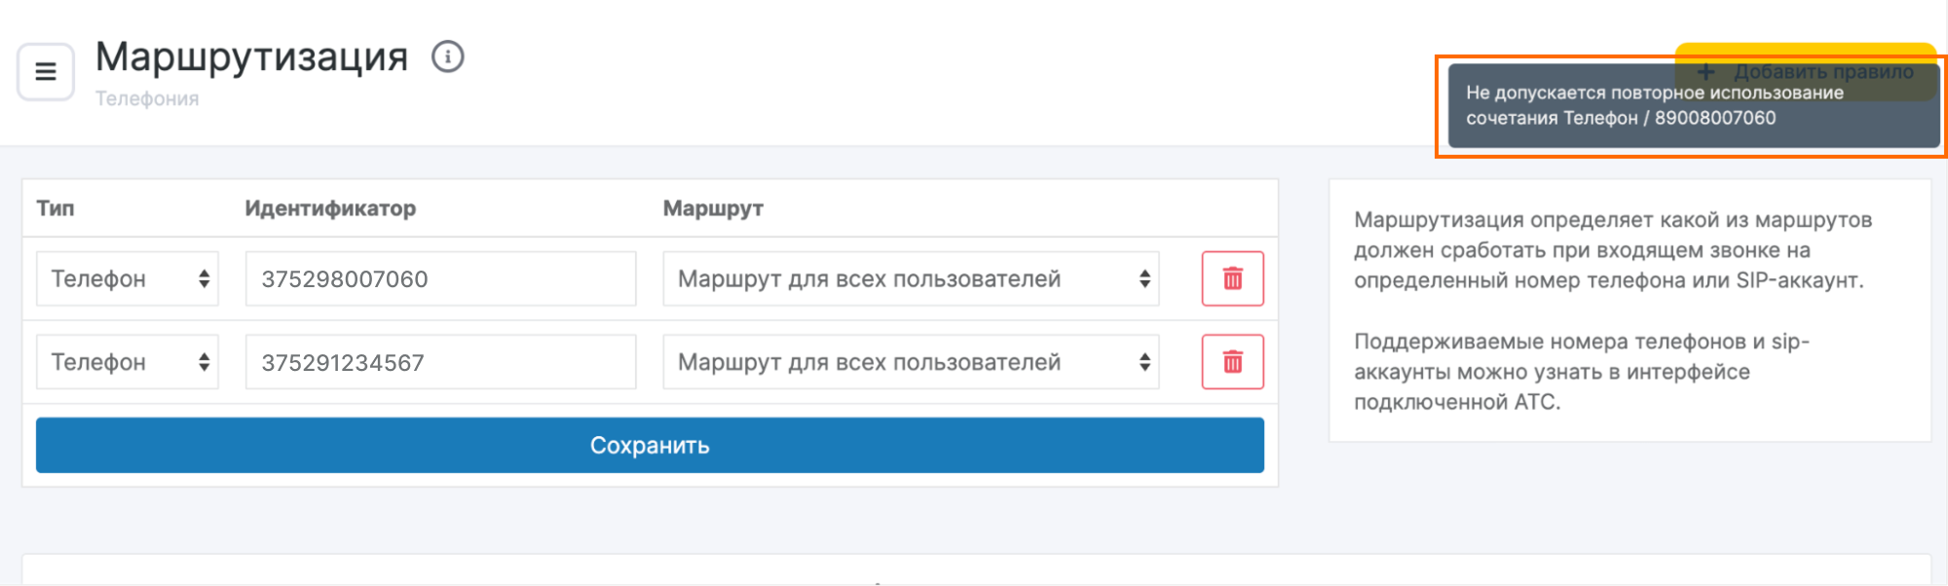The image size is (1948, 586).
Task: Click the visible yellow edge of Добавить правило
Action: point(1804,49)
